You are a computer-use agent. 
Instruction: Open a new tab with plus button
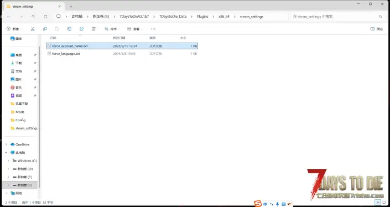point(71,6)
